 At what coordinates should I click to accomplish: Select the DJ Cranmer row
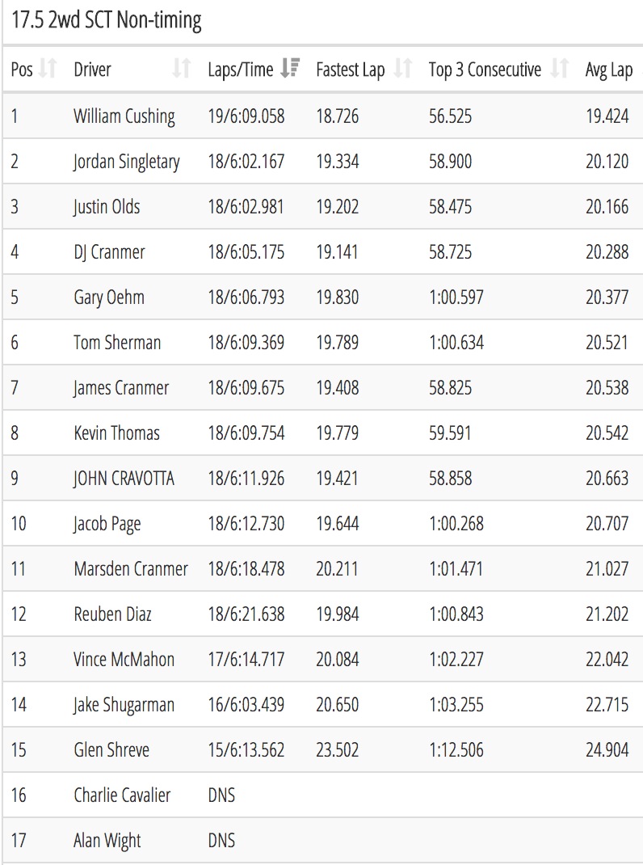click(322, 251)
